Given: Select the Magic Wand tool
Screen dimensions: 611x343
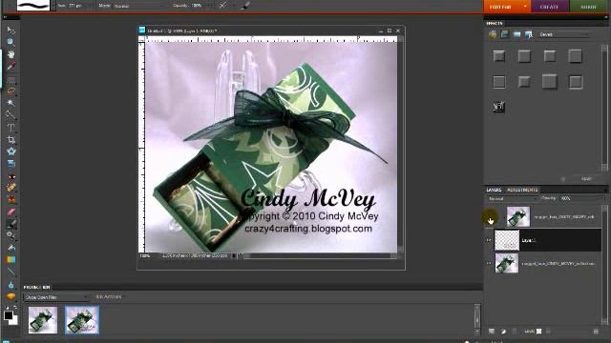Looking at the screenshot, I should coord(11,103).
